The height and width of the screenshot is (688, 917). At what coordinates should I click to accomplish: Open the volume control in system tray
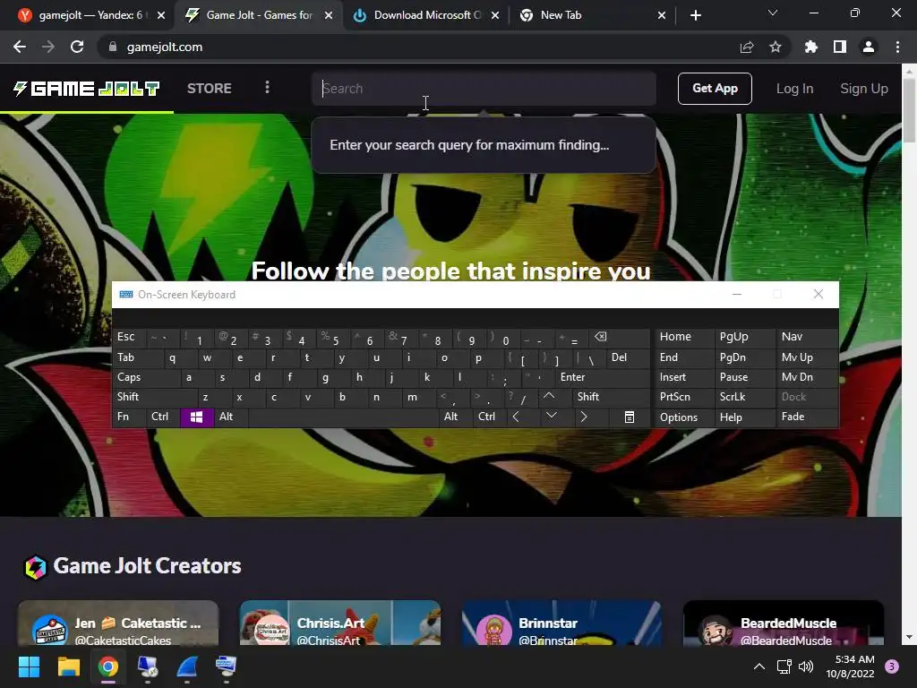pos(806,666)
